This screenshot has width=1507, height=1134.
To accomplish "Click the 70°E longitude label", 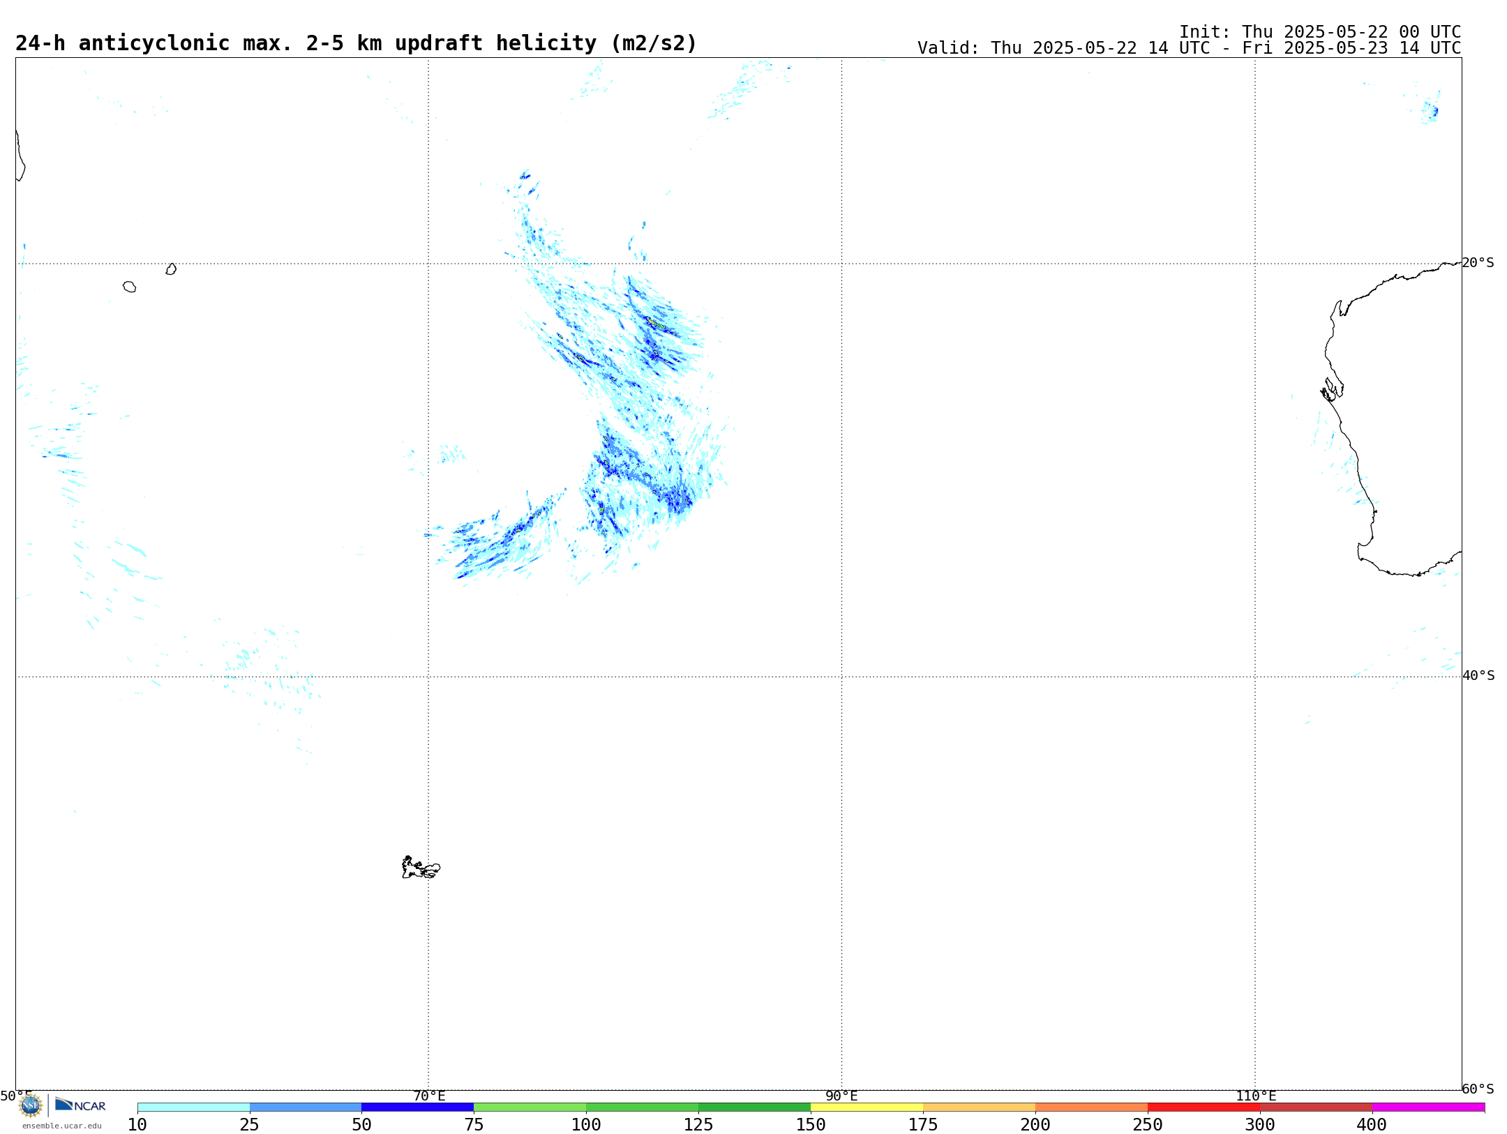I will [x=429, y=1096].
